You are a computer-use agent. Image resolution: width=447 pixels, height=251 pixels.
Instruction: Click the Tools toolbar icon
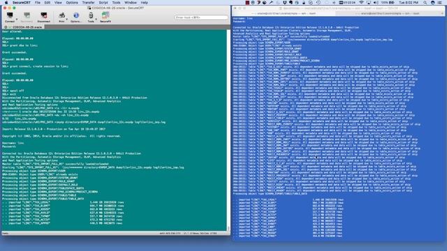pos(91,17)
